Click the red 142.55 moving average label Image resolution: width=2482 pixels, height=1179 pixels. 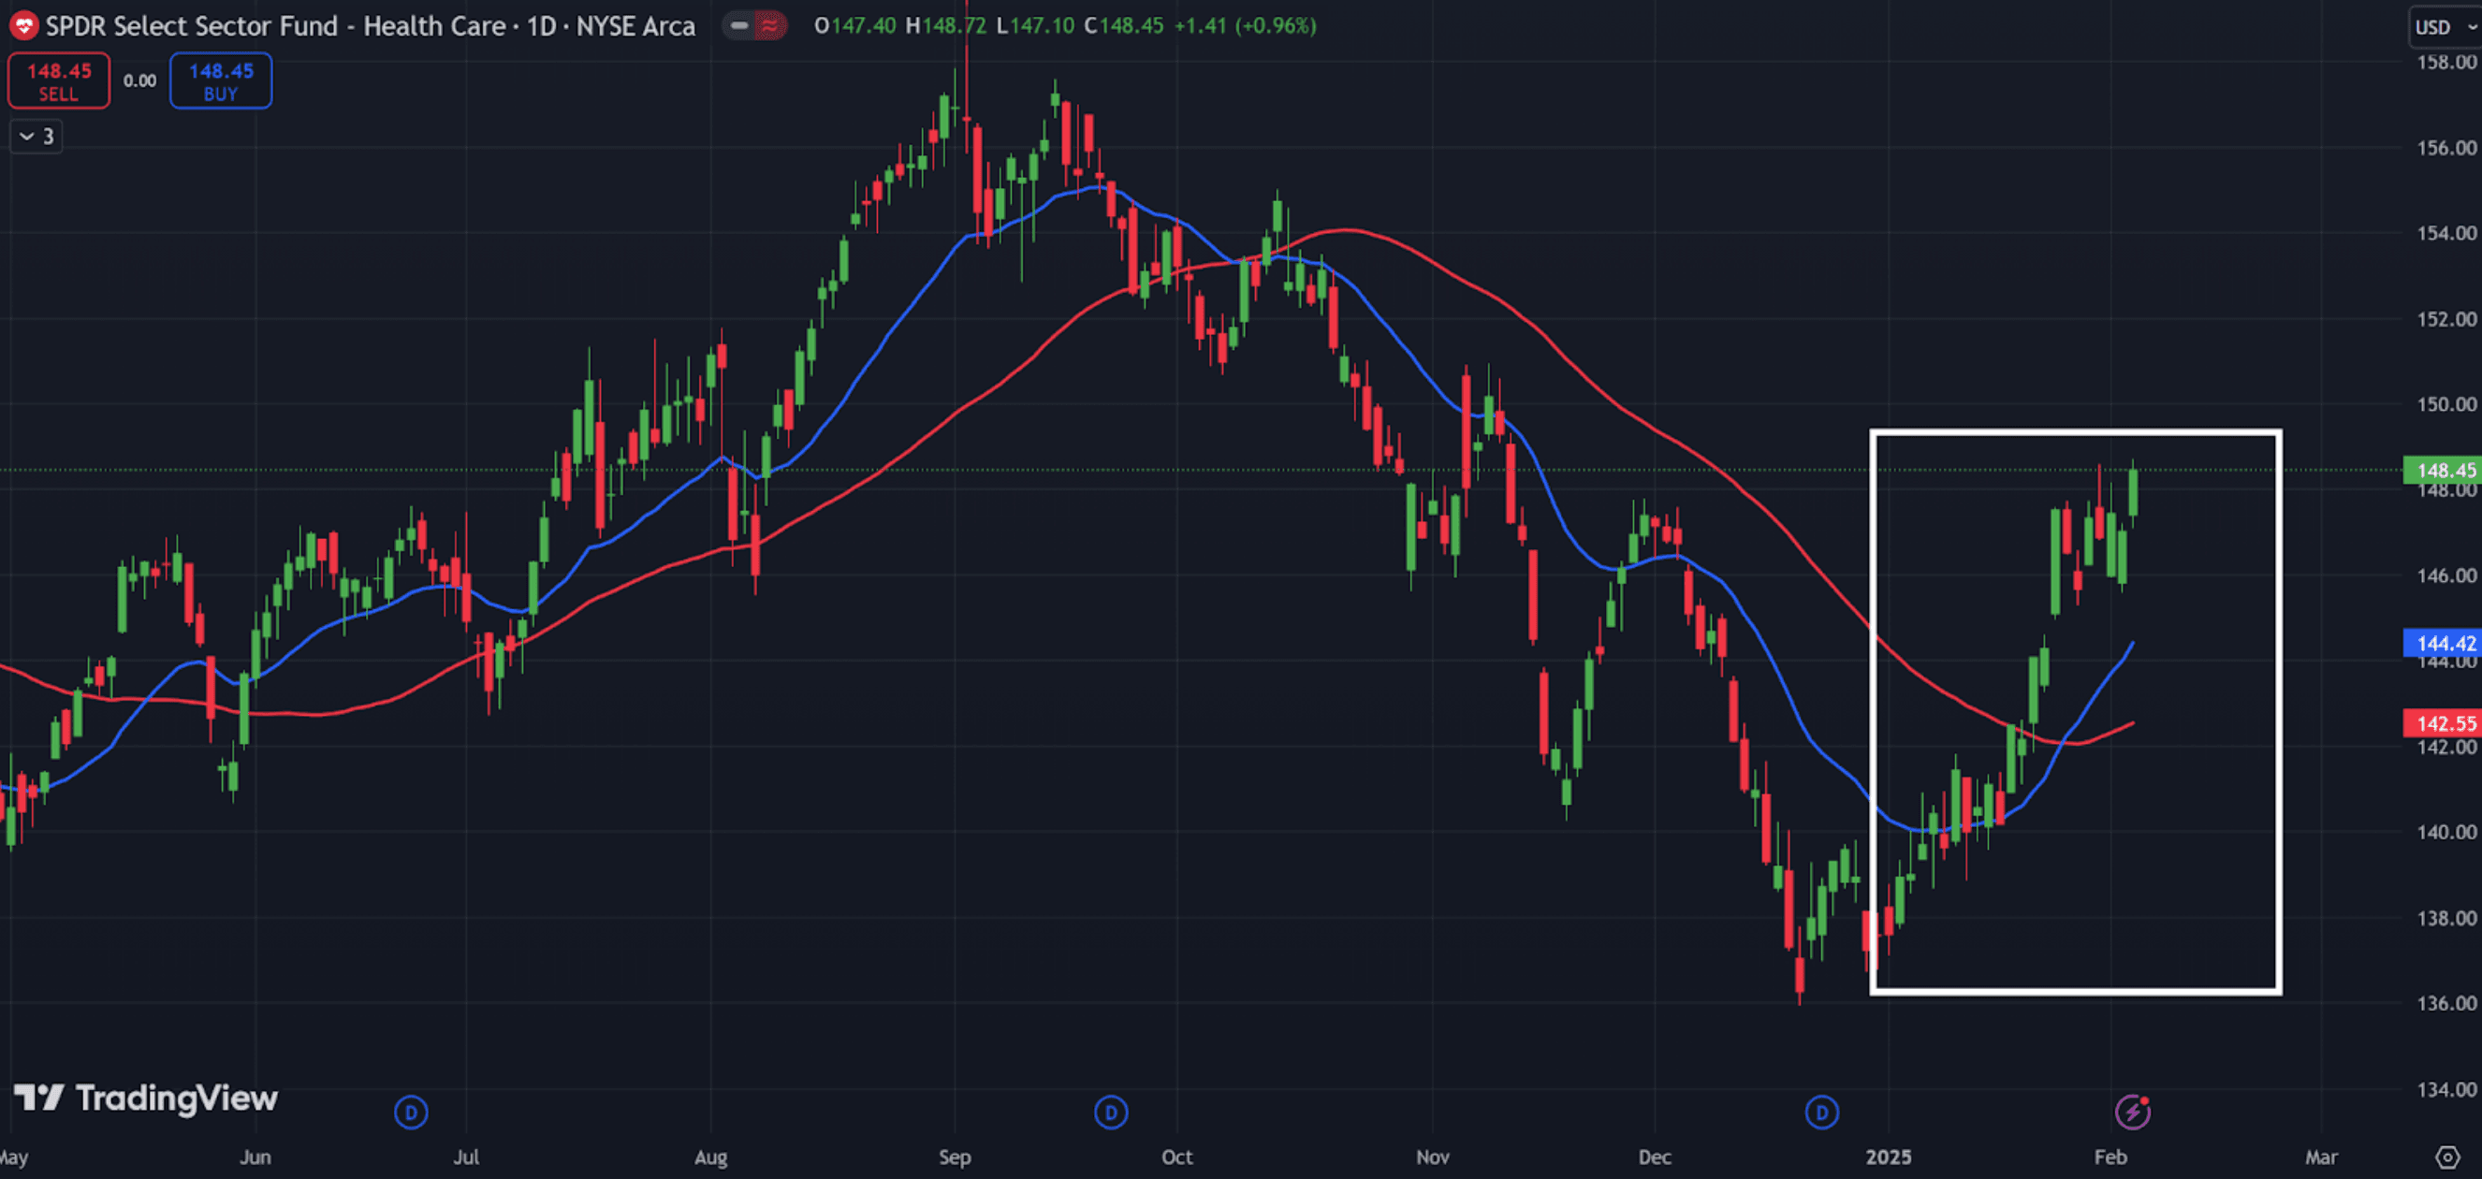2442,722
